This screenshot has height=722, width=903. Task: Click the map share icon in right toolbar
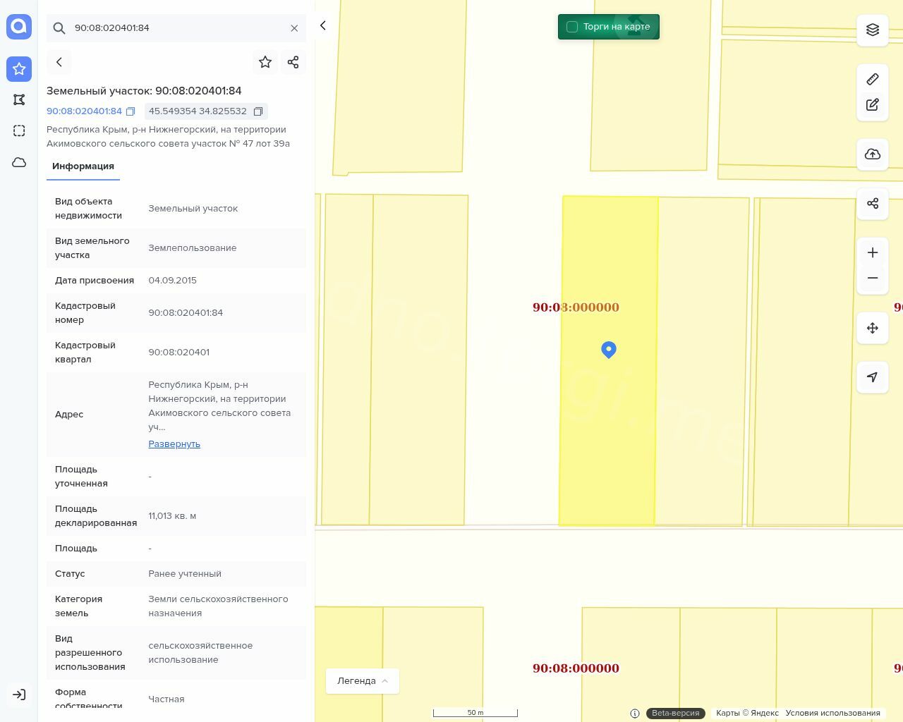tap(873, 204)
